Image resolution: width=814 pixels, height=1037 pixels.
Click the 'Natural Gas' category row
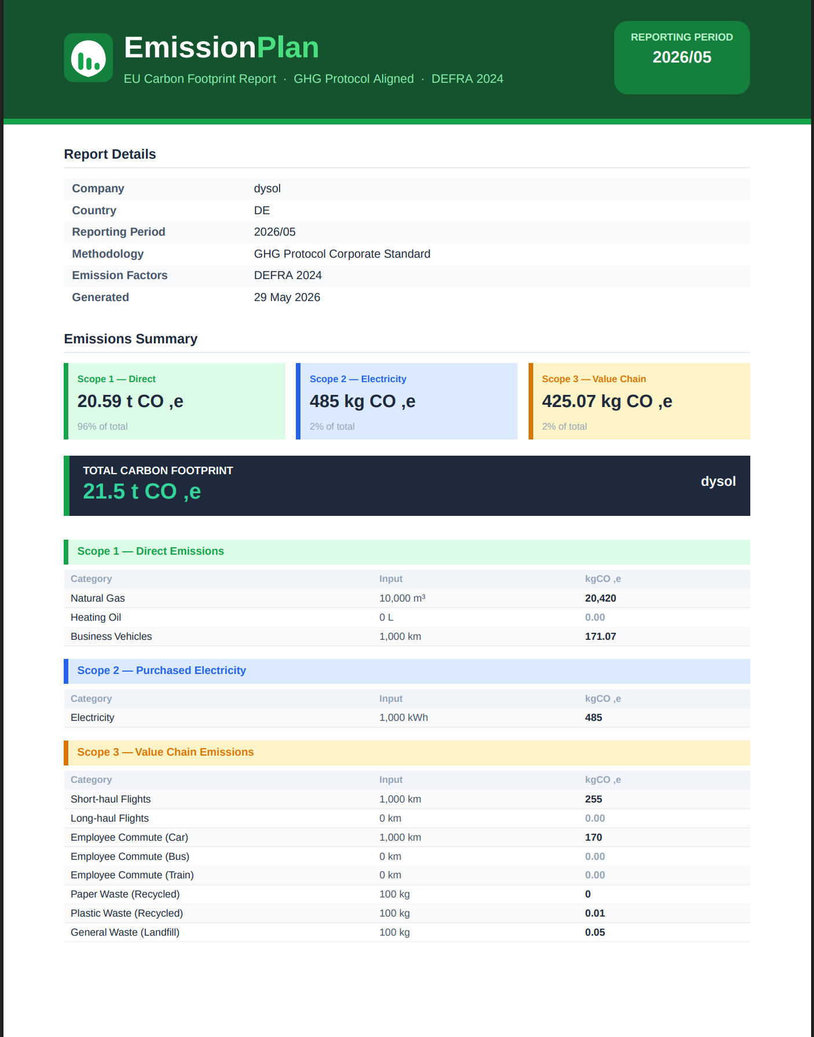tap(407, 599)
